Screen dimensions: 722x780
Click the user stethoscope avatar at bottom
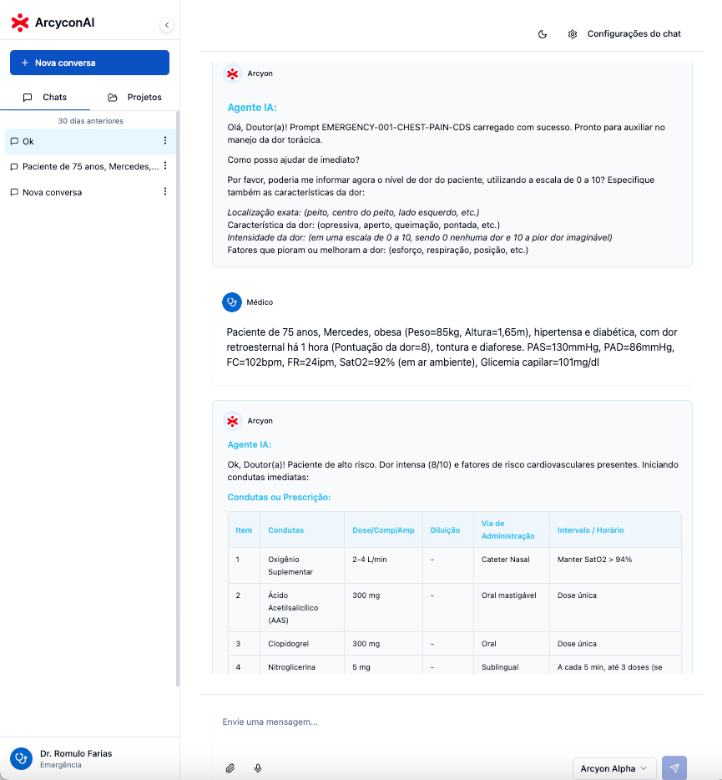pos(21,758)
